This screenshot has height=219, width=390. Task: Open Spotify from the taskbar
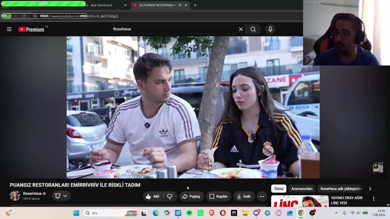coord(189,213)
